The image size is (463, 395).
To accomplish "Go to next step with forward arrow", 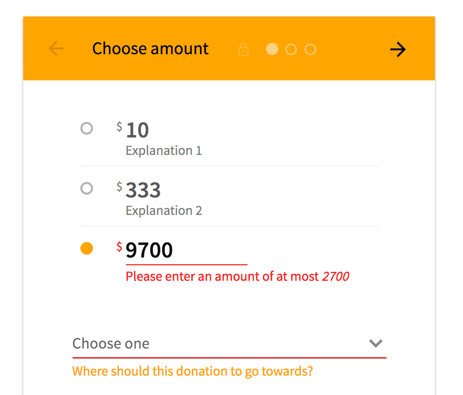I will [x=398, y=49].
